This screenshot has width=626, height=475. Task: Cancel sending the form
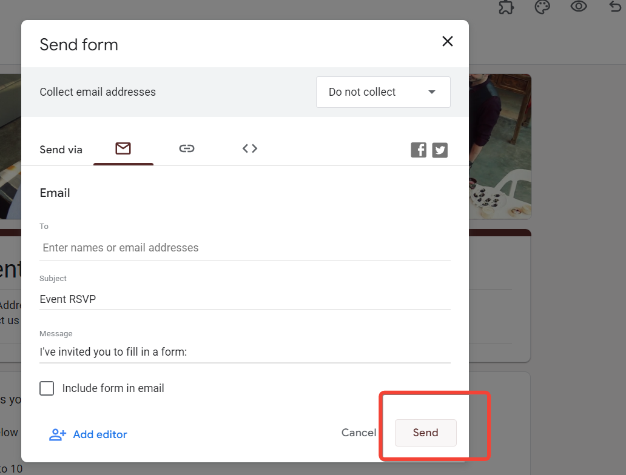(358, 433)
